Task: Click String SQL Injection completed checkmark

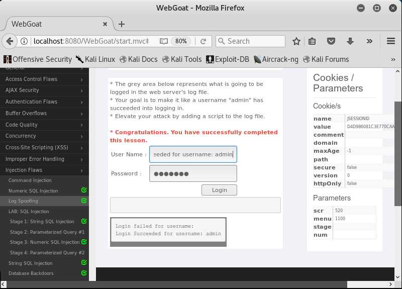Action: [84, 262]
